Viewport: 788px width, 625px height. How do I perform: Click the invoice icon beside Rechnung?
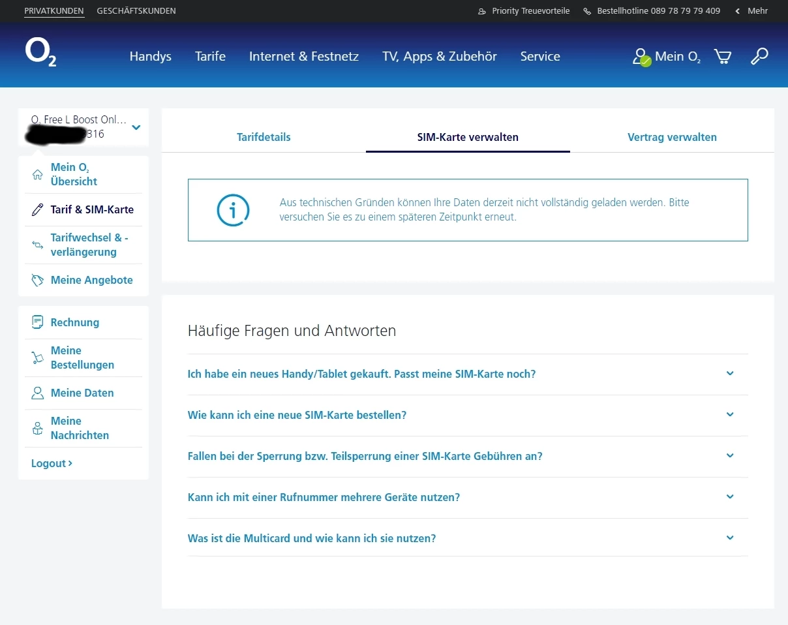[x=38, y=322]
